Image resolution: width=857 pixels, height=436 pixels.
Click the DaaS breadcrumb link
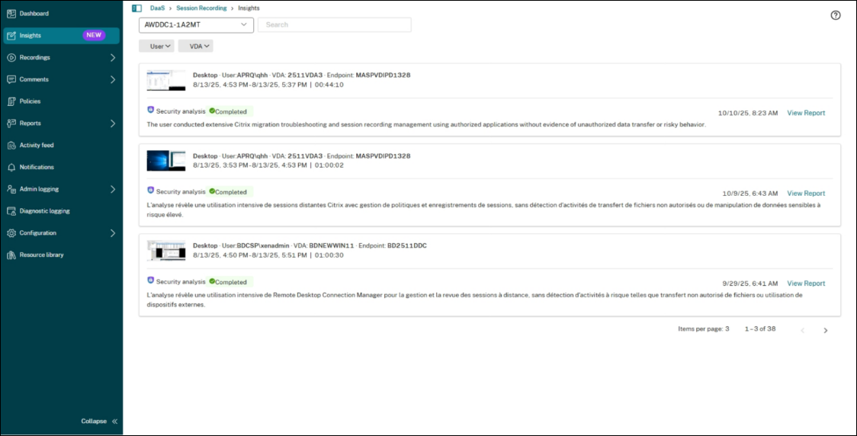pyautogui.click(x=157, y=8)
